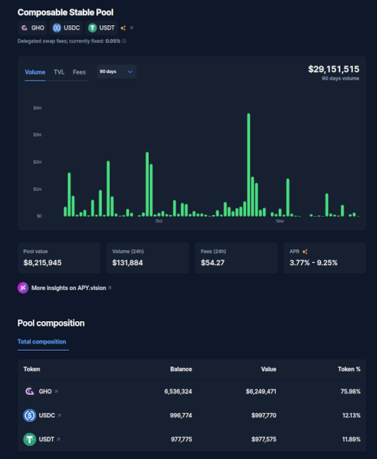Click USDT balance 977,775
377x459 pixels.
(182, 439)
